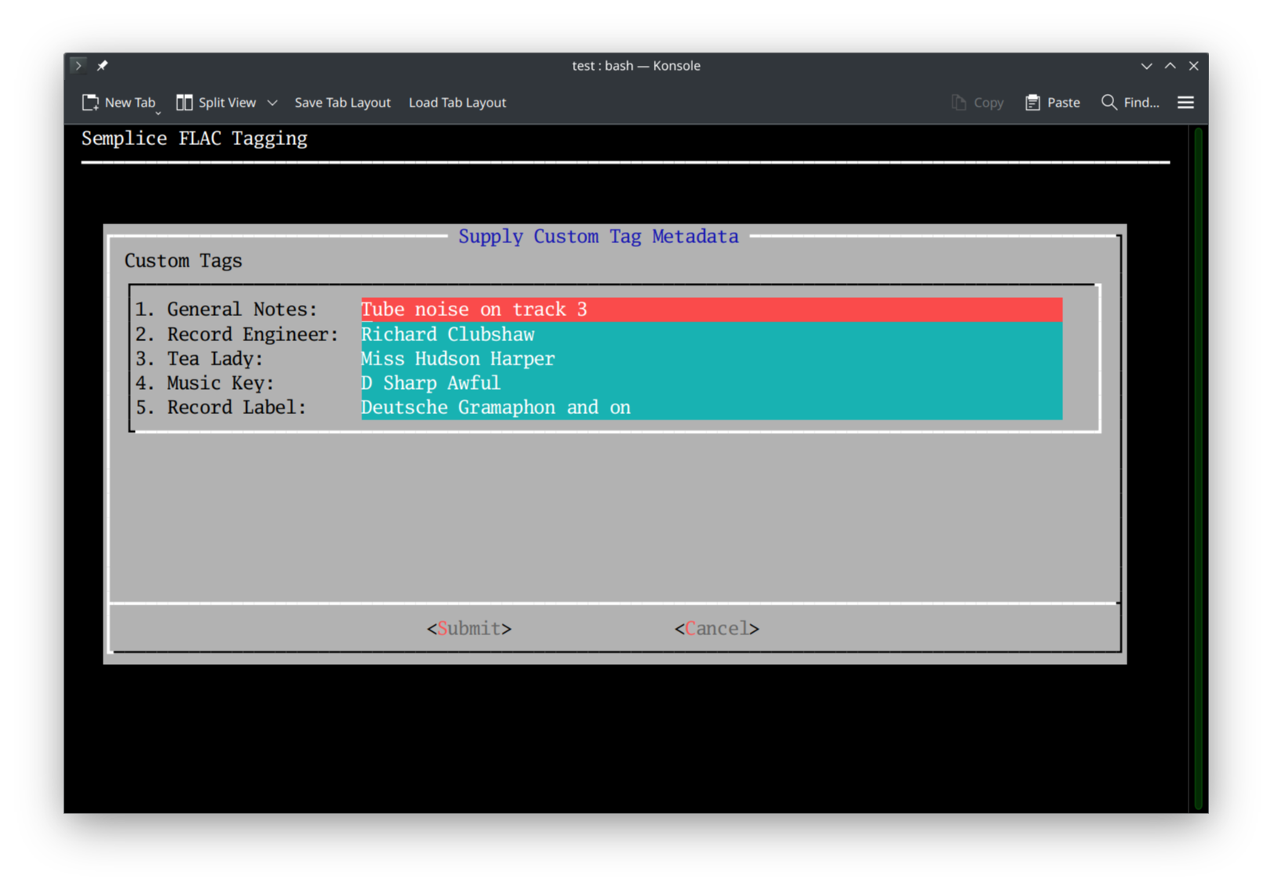The image size is (1274, 890).
Task: Select Load Tab Layout
Action: tap(457, 102)
